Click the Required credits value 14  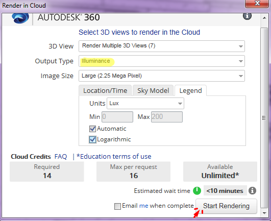click(x=47, y=176)
